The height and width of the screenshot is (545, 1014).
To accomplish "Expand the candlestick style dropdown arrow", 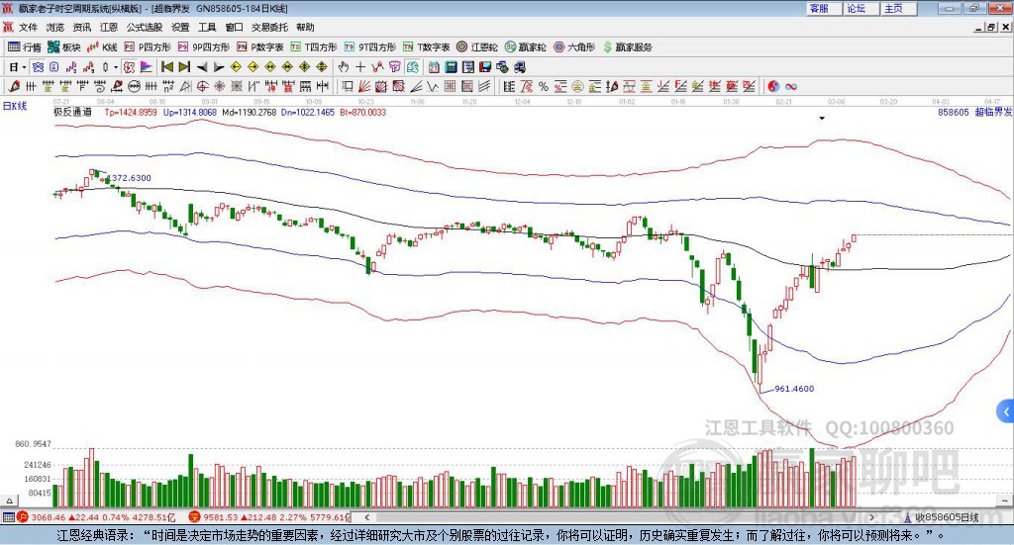I will [x=116, y=67].
